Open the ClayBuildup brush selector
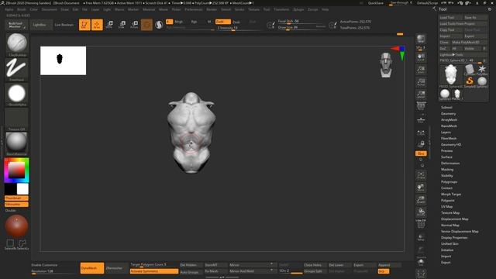The image size is (496, 279). (17, 44)
